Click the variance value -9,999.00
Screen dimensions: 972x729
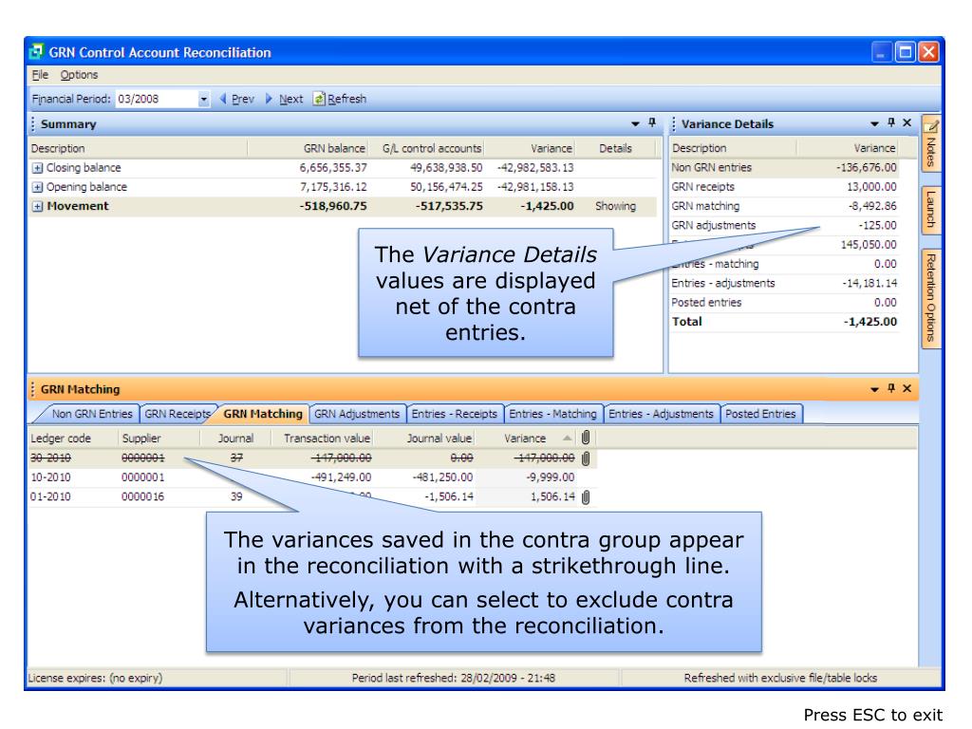pyautogui.click(x=551, y=477)
